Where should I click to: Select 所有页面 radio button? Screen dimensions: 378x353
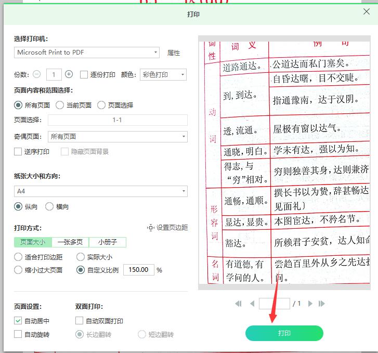[18, 105]
